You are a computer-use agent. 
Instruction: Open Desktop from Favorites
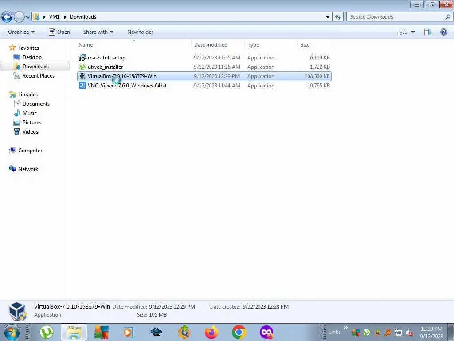[x=32, y=57]
